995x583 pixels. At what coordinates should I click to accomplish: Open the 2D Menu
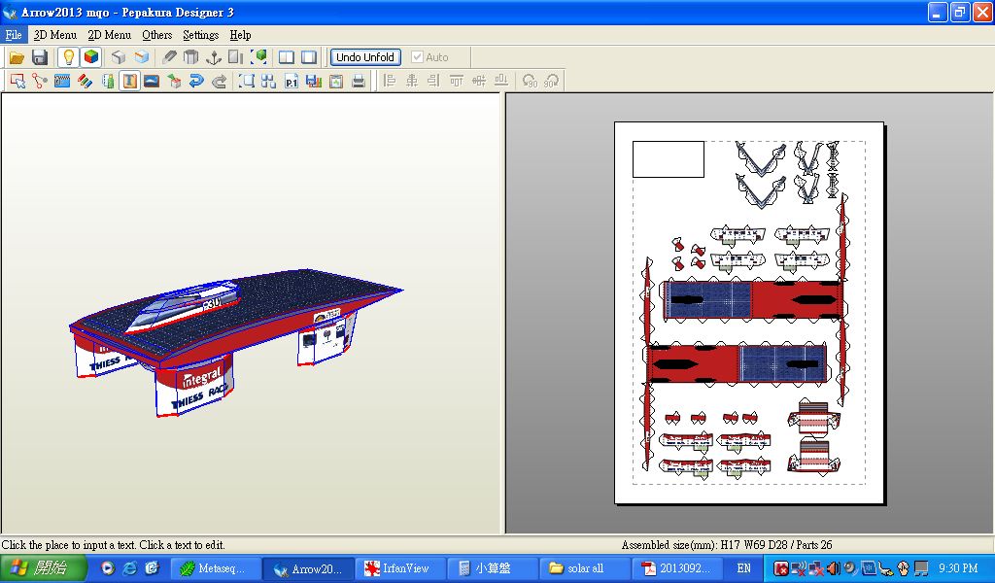click(109, 35)
